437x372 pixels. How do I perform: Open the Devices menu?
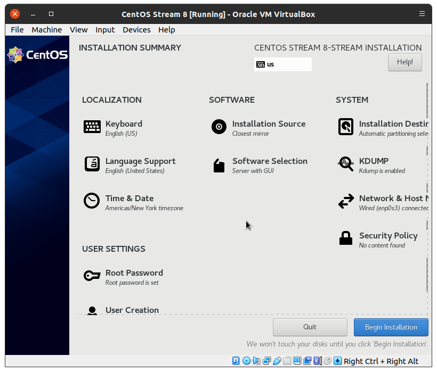(x=136, y=30)
